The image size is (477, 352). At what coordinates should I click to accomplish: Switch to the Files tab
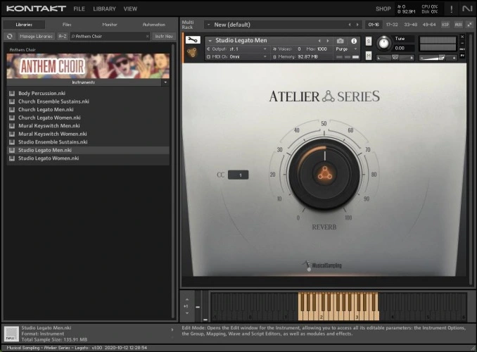[x=67, y=25]
